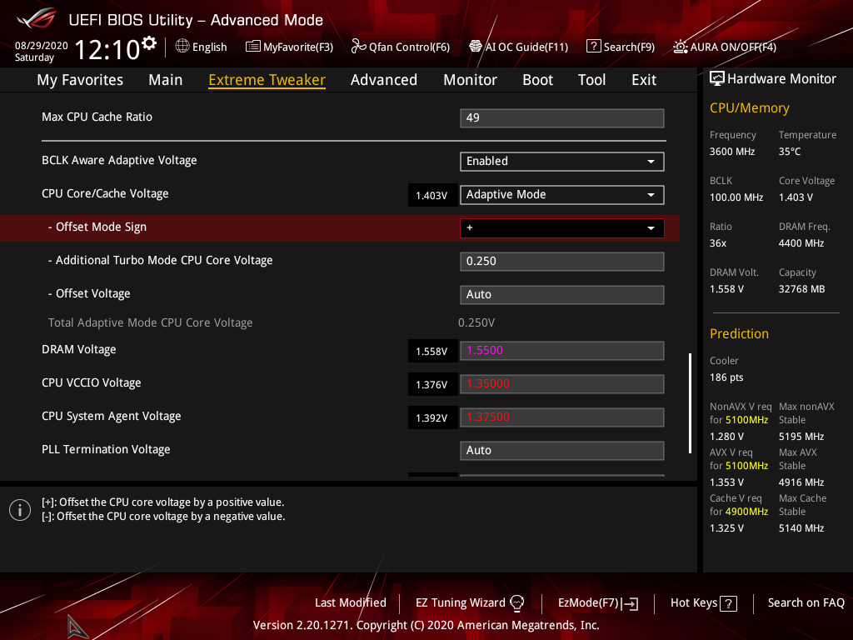The width and height of the screenshot is (853, 640).
Task: Click CPU System Agent Voltage 1.37500 field
Action: [562, 417]
